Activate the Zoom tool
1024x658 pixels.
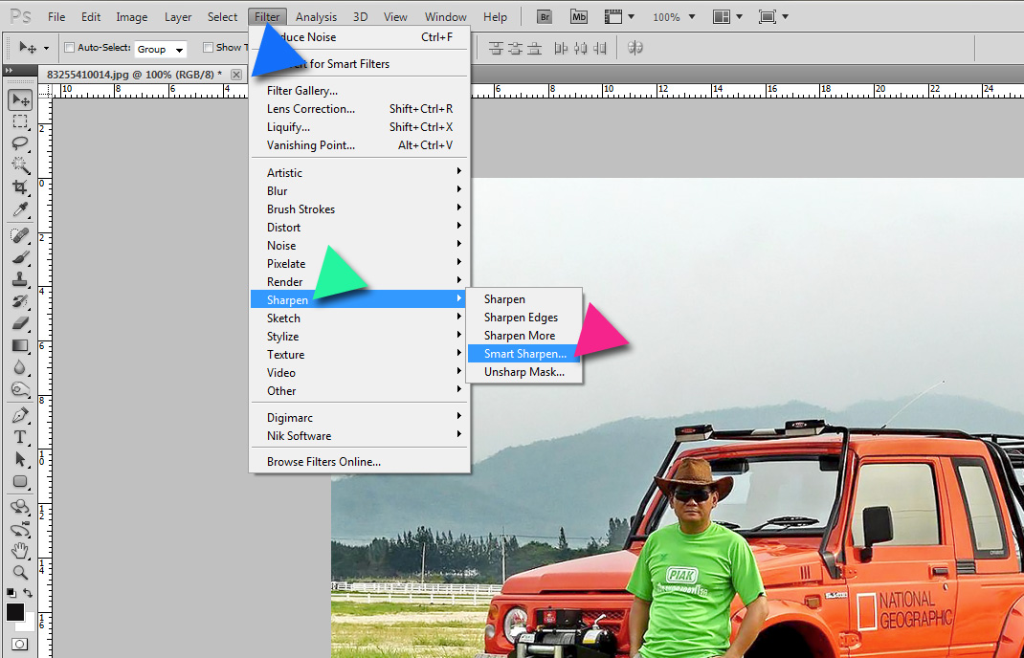[19, 572]
